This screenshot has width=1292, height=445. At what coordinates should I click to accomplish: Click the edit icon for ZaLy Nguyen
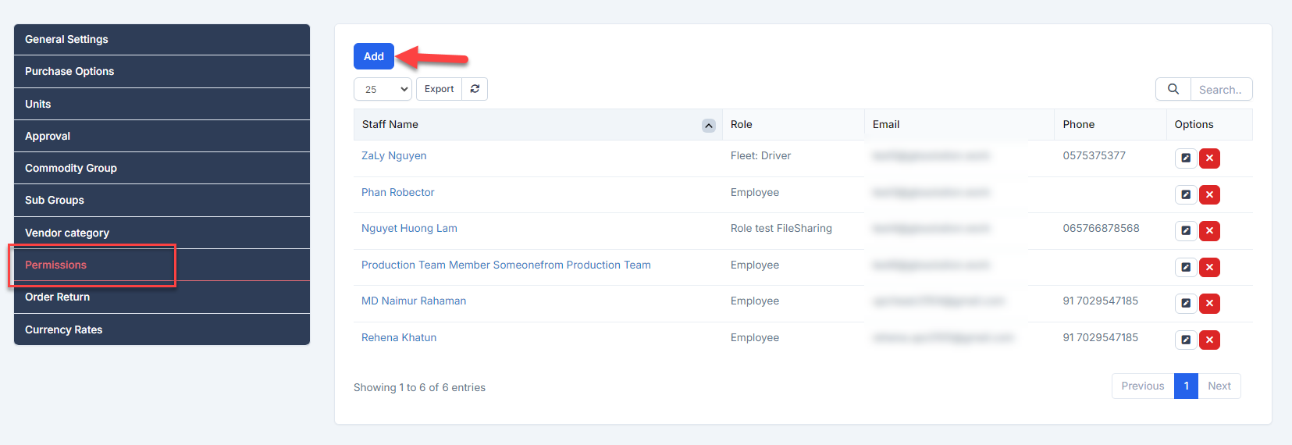tap(1185, 158)
